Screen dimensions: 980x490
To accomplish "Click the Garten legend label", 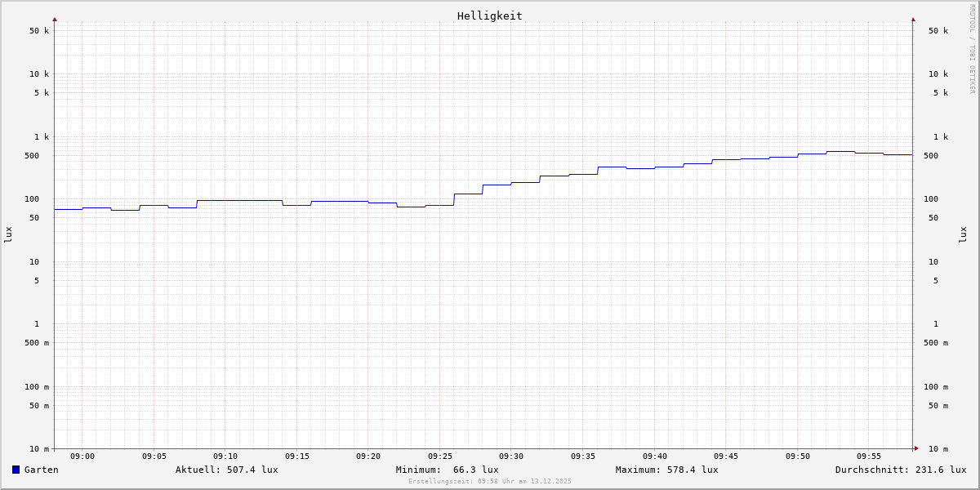I will point(41,470).
